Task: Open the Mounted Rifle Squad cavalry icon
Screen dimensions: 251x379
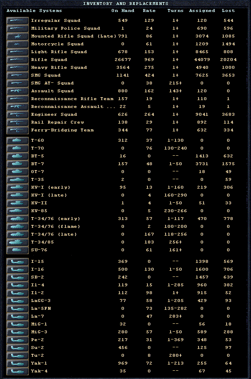Action: [17, 36]
